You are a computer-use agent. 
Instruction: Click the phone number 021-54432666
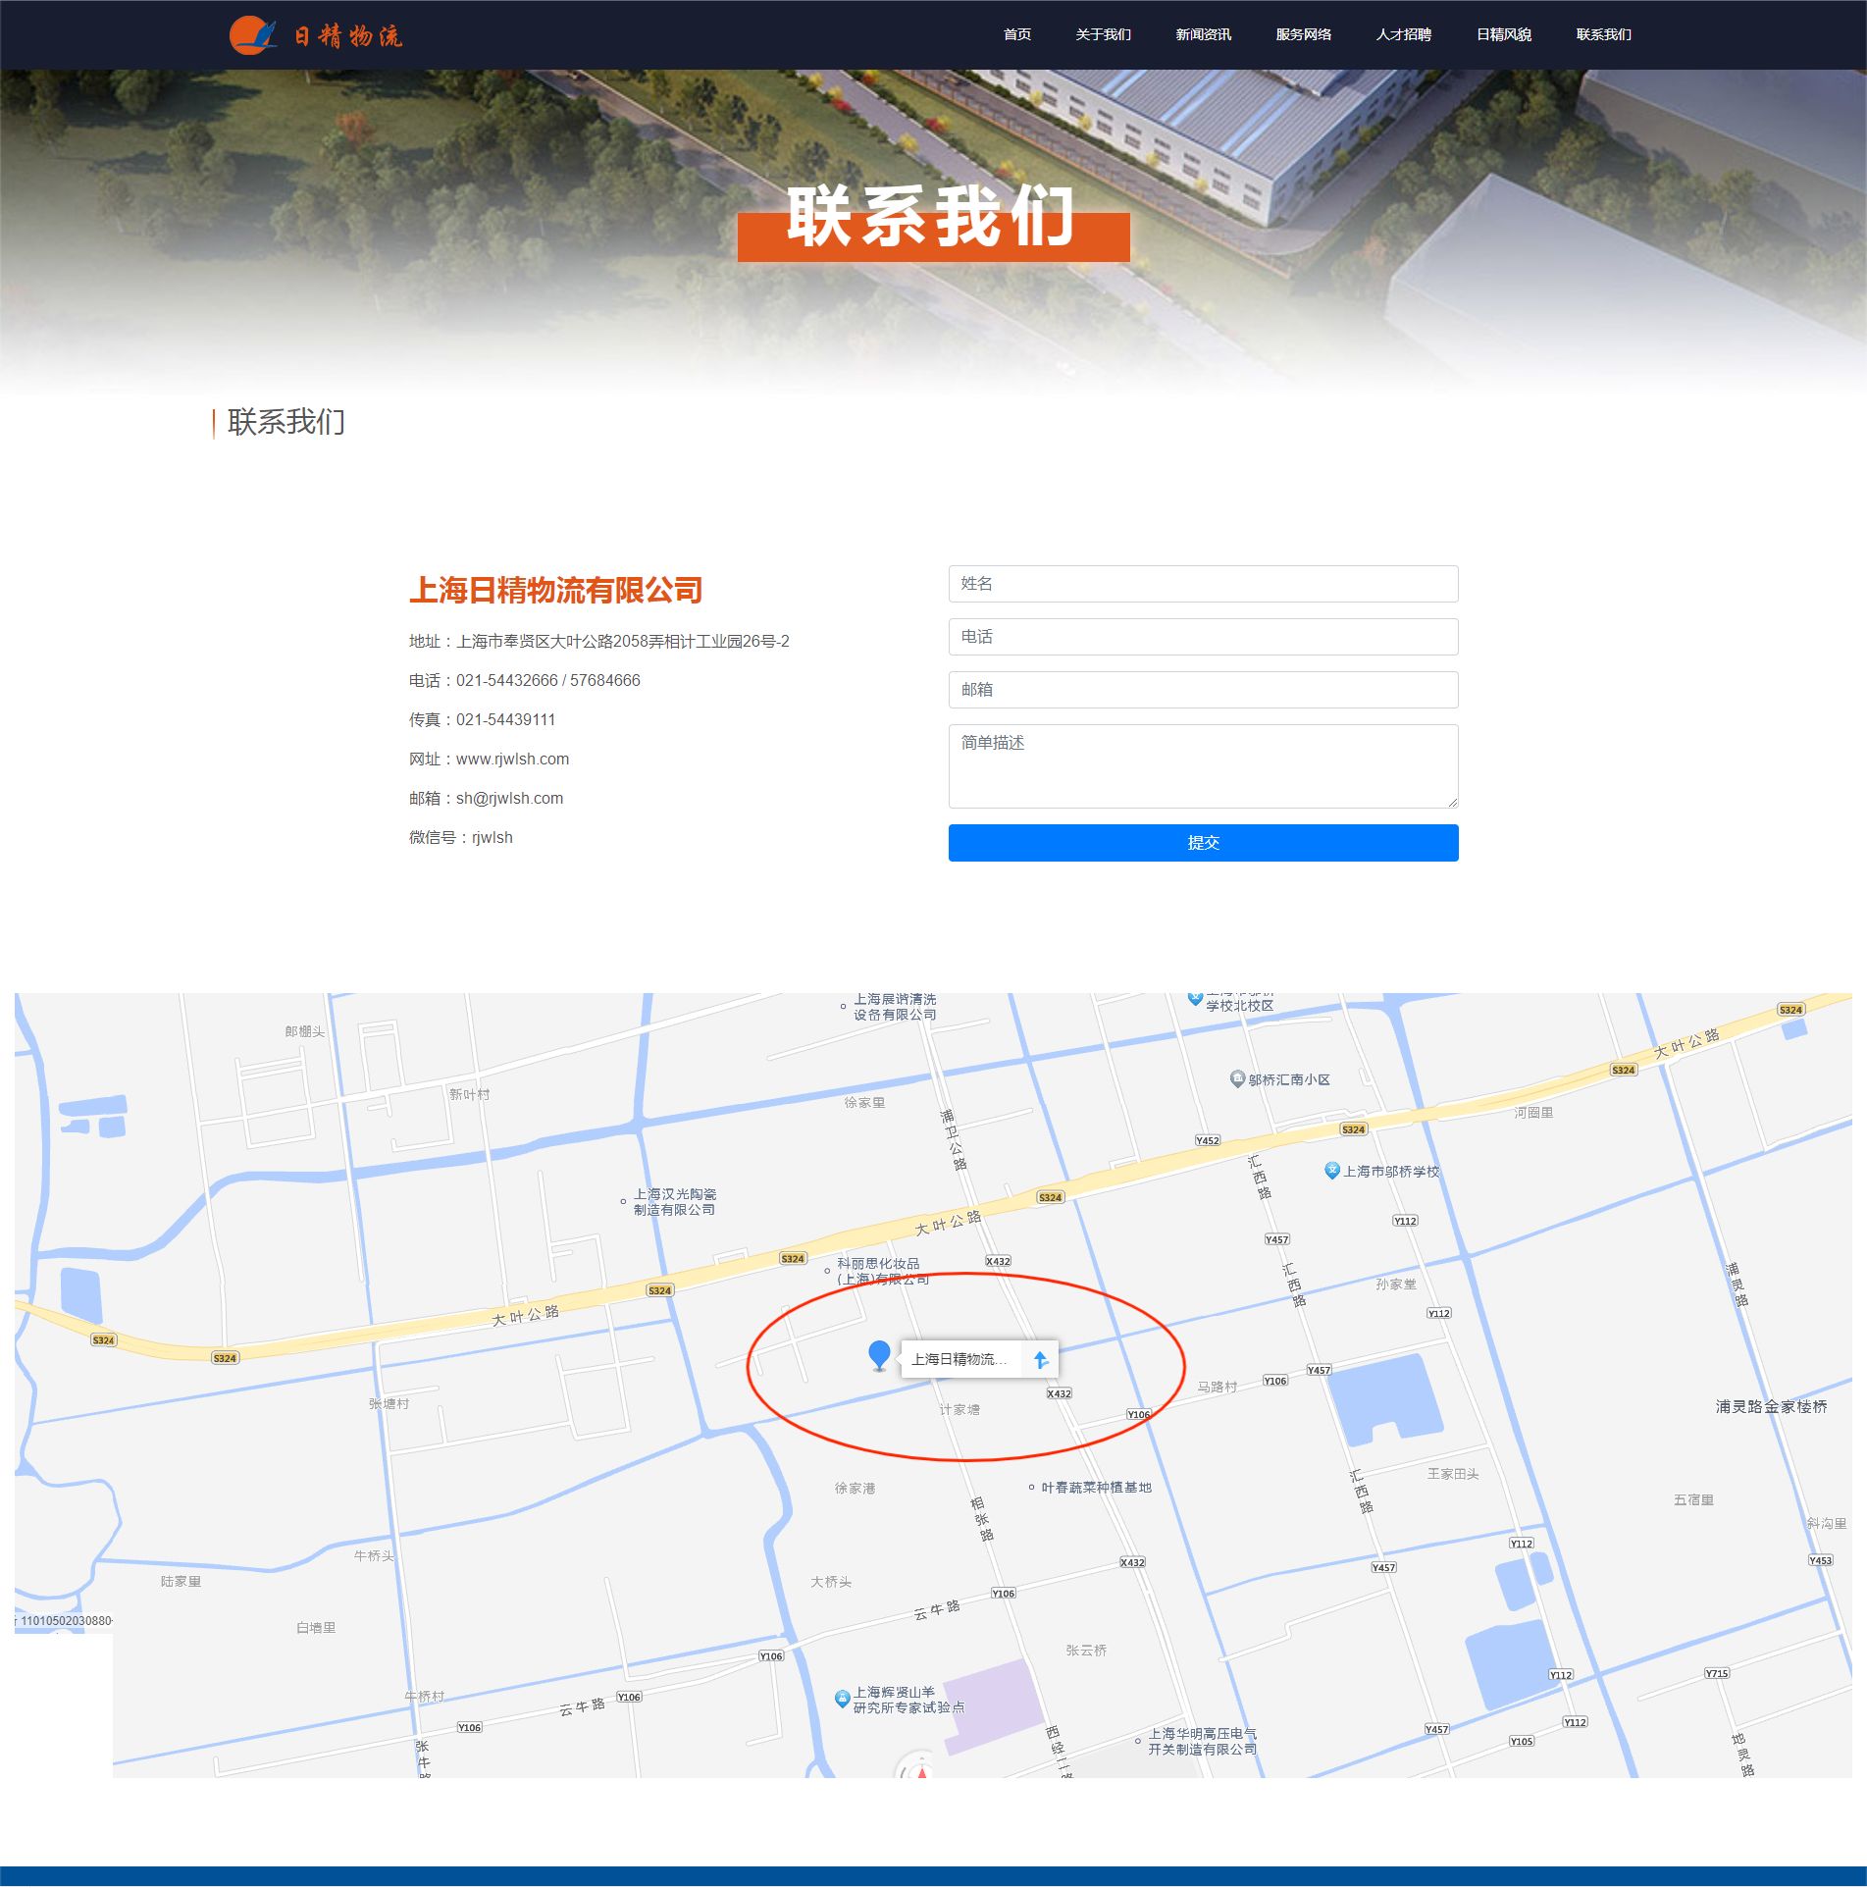coord(506,680)
